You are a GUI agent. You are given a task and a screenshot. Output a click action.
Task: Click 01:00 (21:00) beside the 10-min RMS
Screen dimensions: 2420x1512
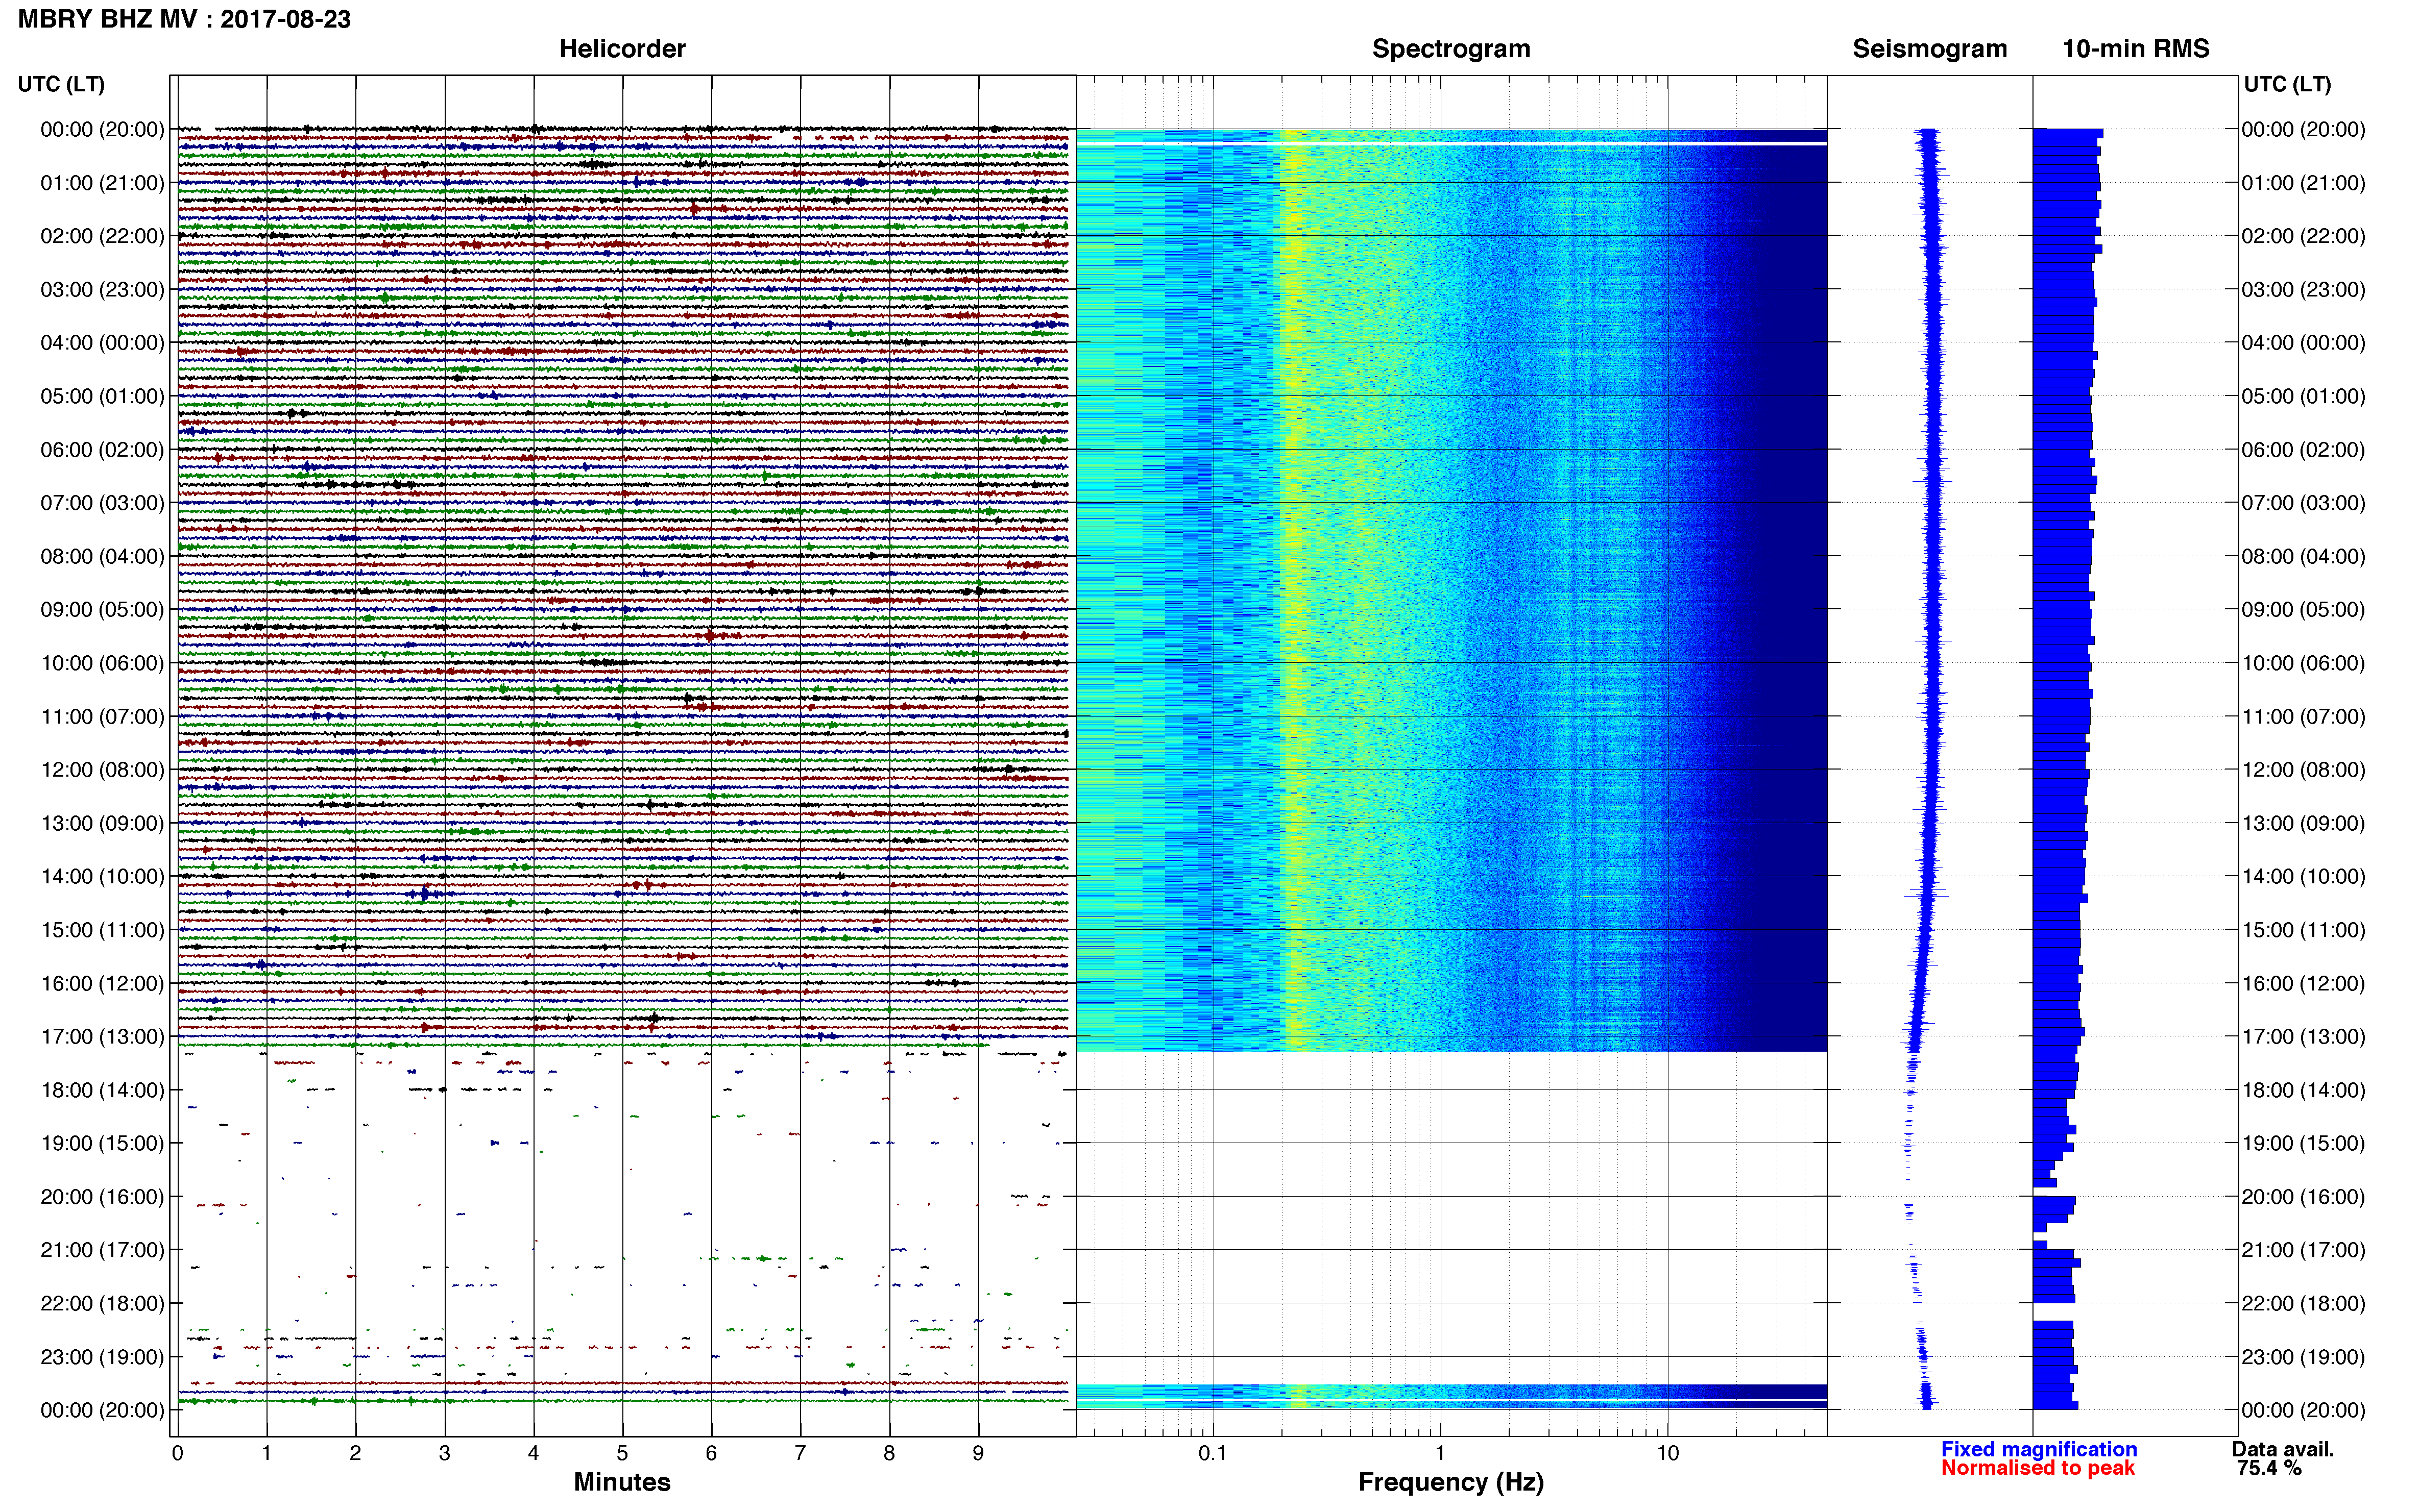tap(2303, 183)
